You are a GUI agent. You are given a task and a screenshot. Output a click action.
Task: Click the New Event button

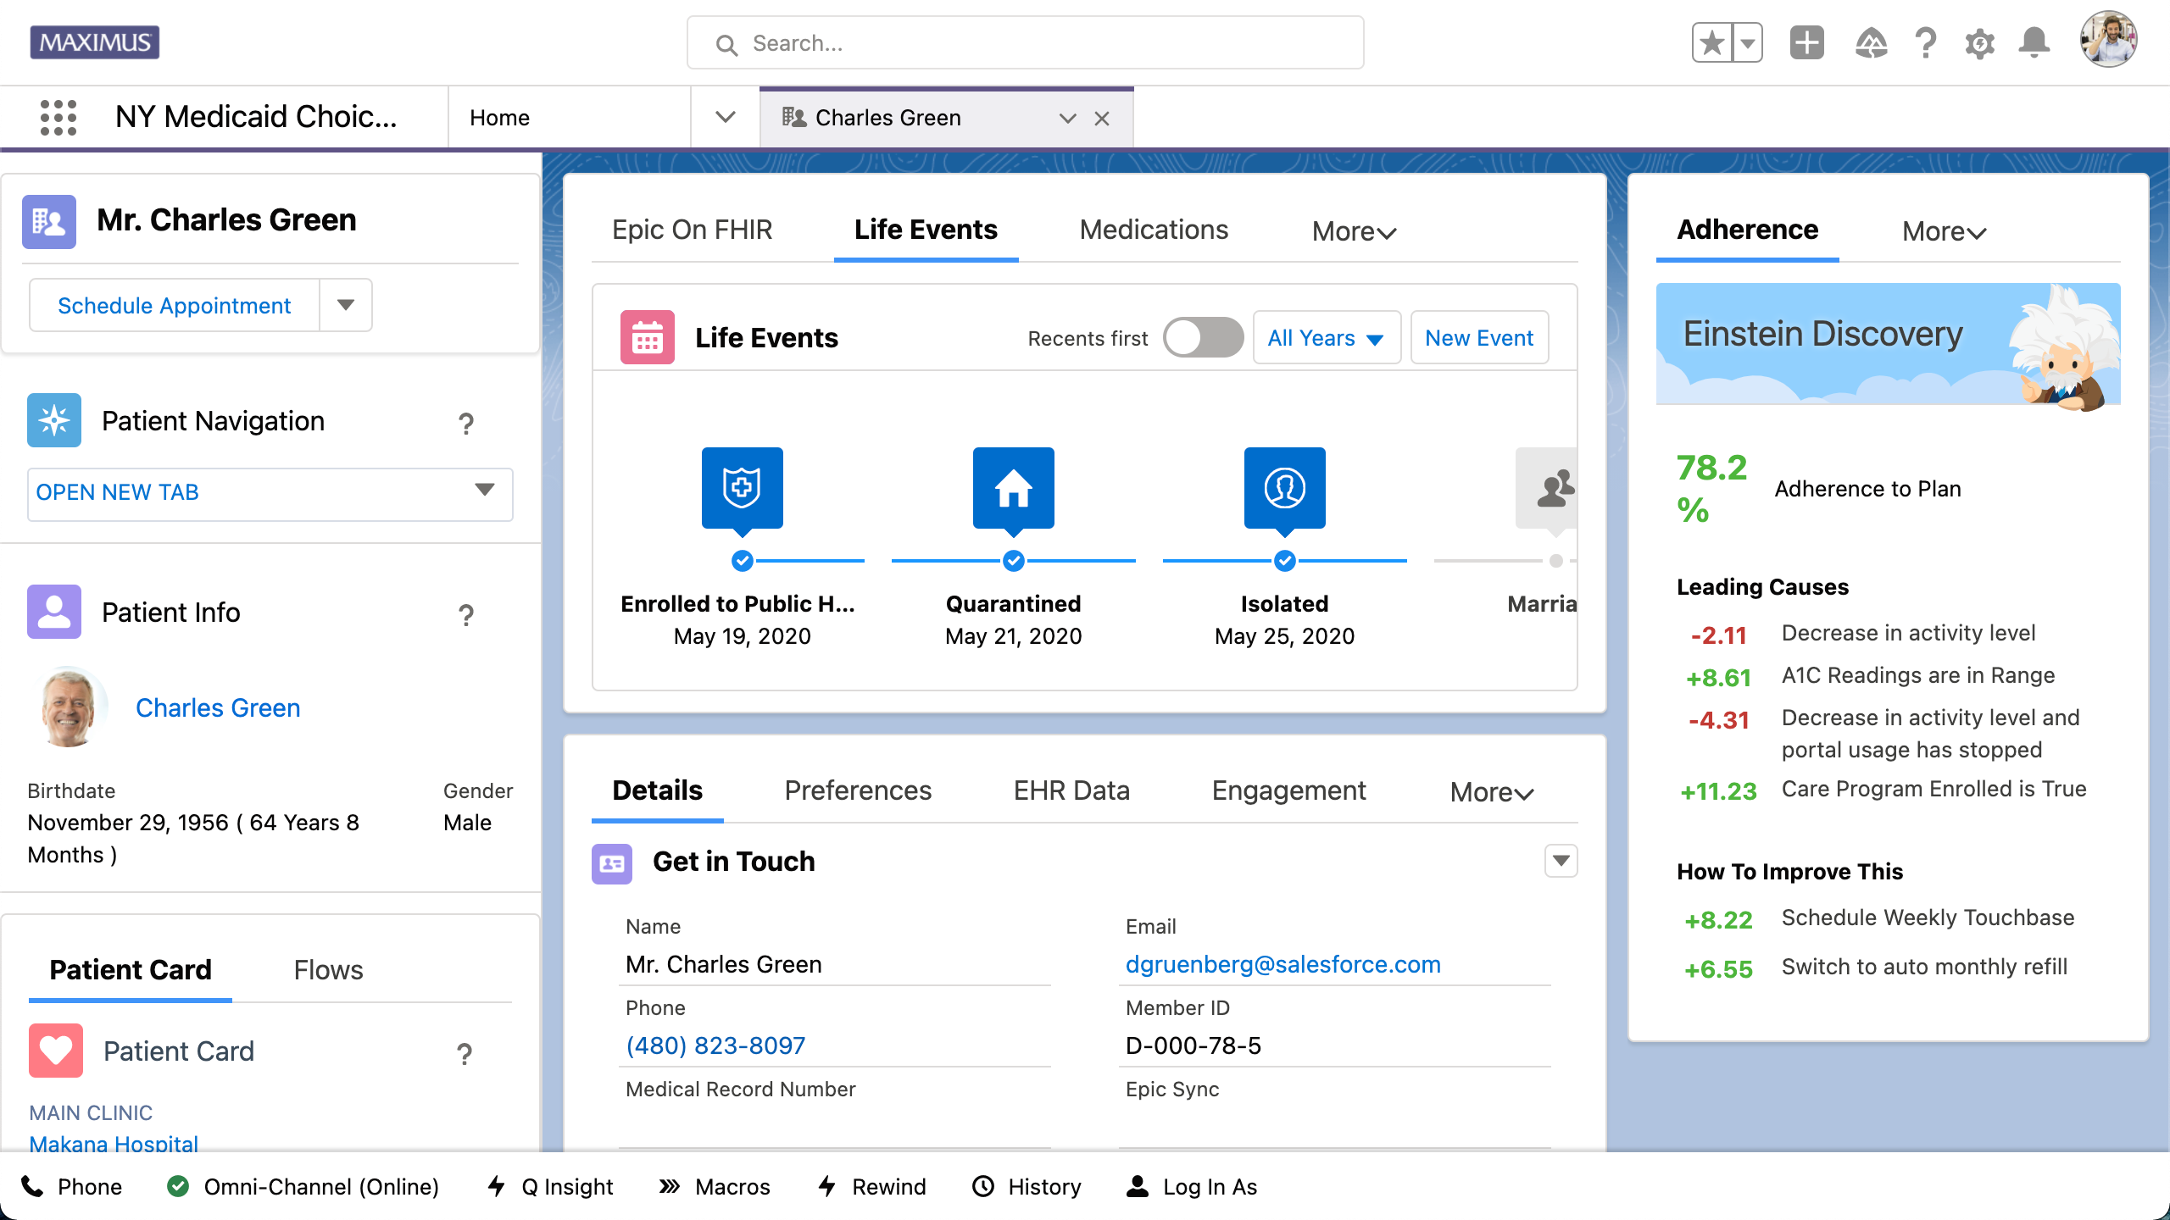point(1478,338)
